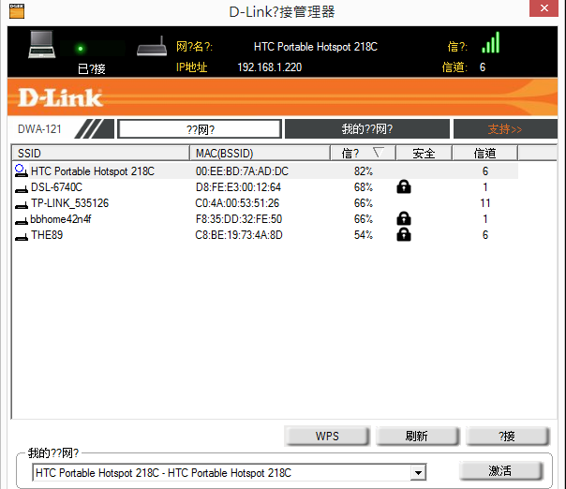Click the Refresh (刷新) button
The width and height of the screenshot is (566, 489).
coord(417,436)
